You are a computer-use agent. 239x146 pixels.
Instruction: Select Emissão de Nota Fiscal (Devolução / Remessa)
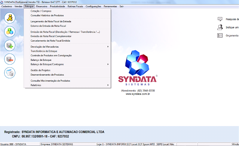tap(67, 32)
